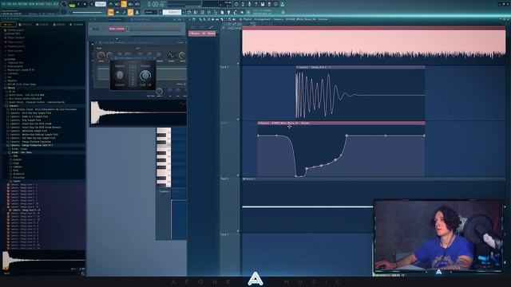Viewport: 511px width, 287px height.
Task: Click the Balance knob in the plugin window
Action: pyautogui.click(x=120, y=75)
